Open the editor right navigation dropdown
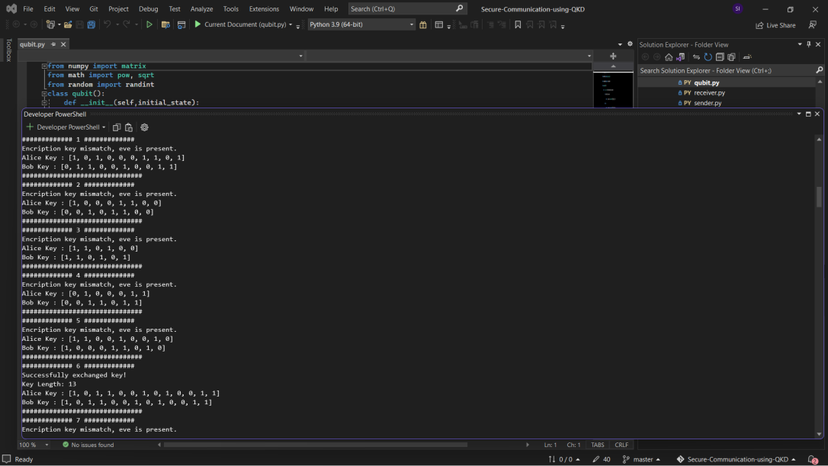The height and width of the screenshot is (466, 828). [x=589, y=56]
